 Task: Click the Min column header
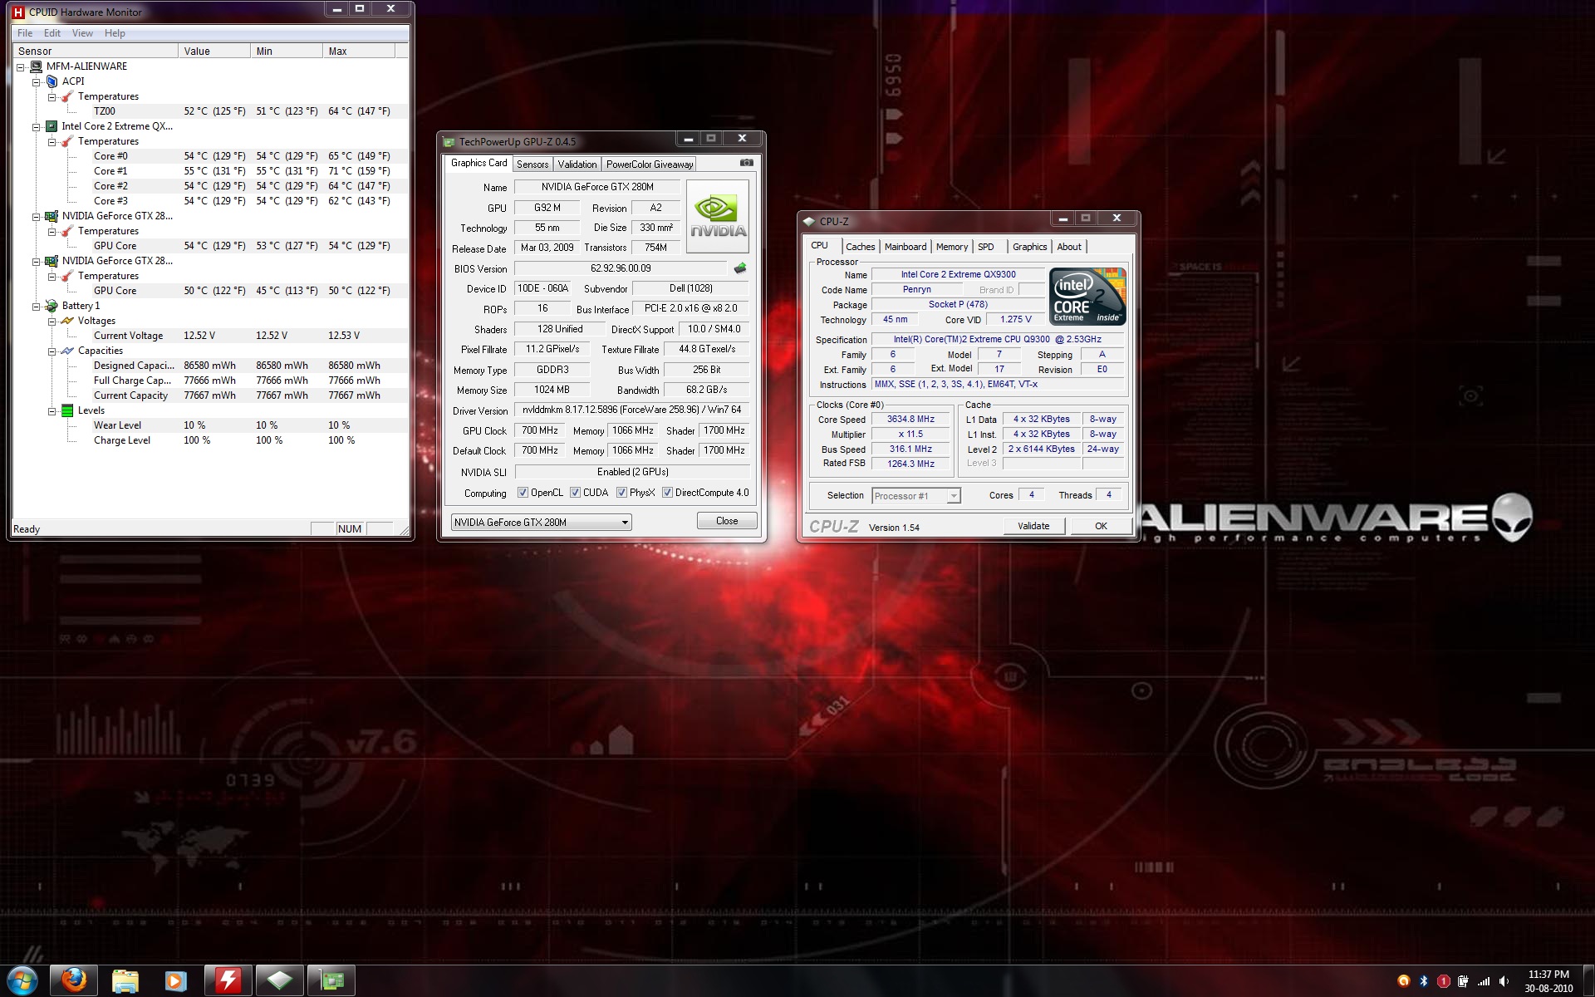pos(286,52)
